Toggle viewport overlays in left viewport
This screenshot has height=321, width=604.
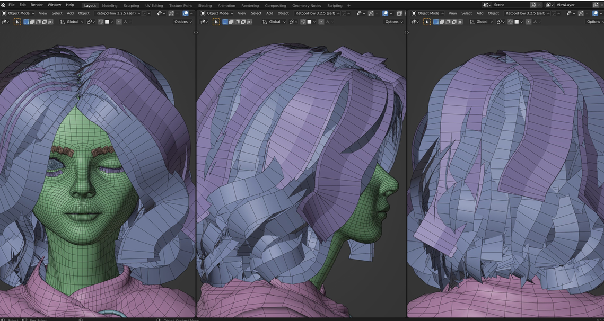[185, 13]
